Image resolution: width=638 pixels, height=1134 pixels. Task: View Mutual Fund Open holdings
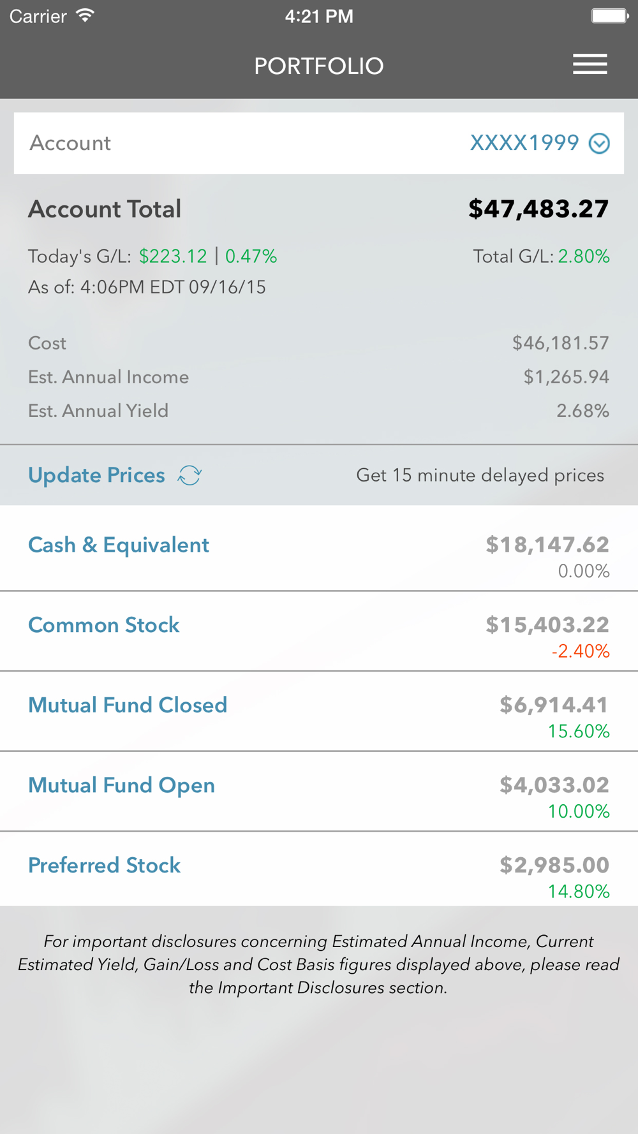click(121, 785)
